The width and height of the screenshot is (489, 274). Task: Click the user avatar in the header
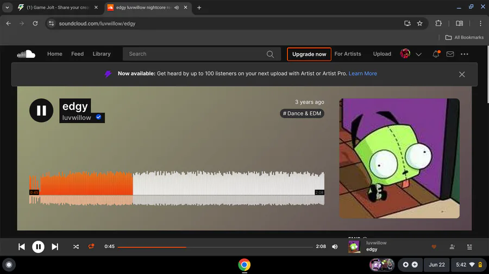(x=405, y=54)
